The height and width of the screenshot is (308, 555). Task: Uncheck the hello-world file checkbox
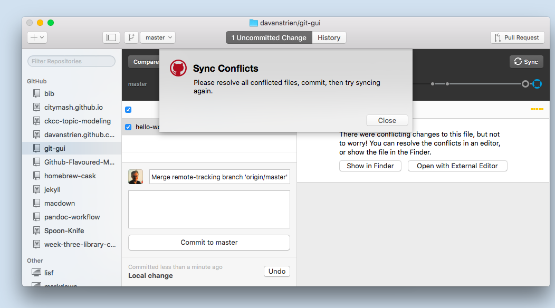128,127
